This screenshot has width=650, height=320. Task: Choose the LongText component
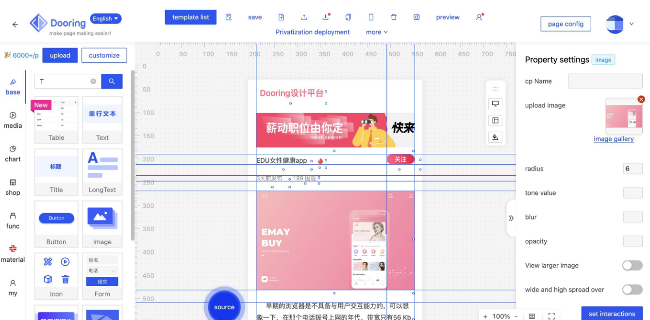102,172
